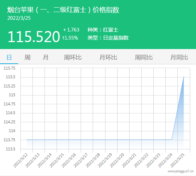Click the 类型：日定基指数 label
196x176 pixels.
pyautogui.click(x=108, y=38)
